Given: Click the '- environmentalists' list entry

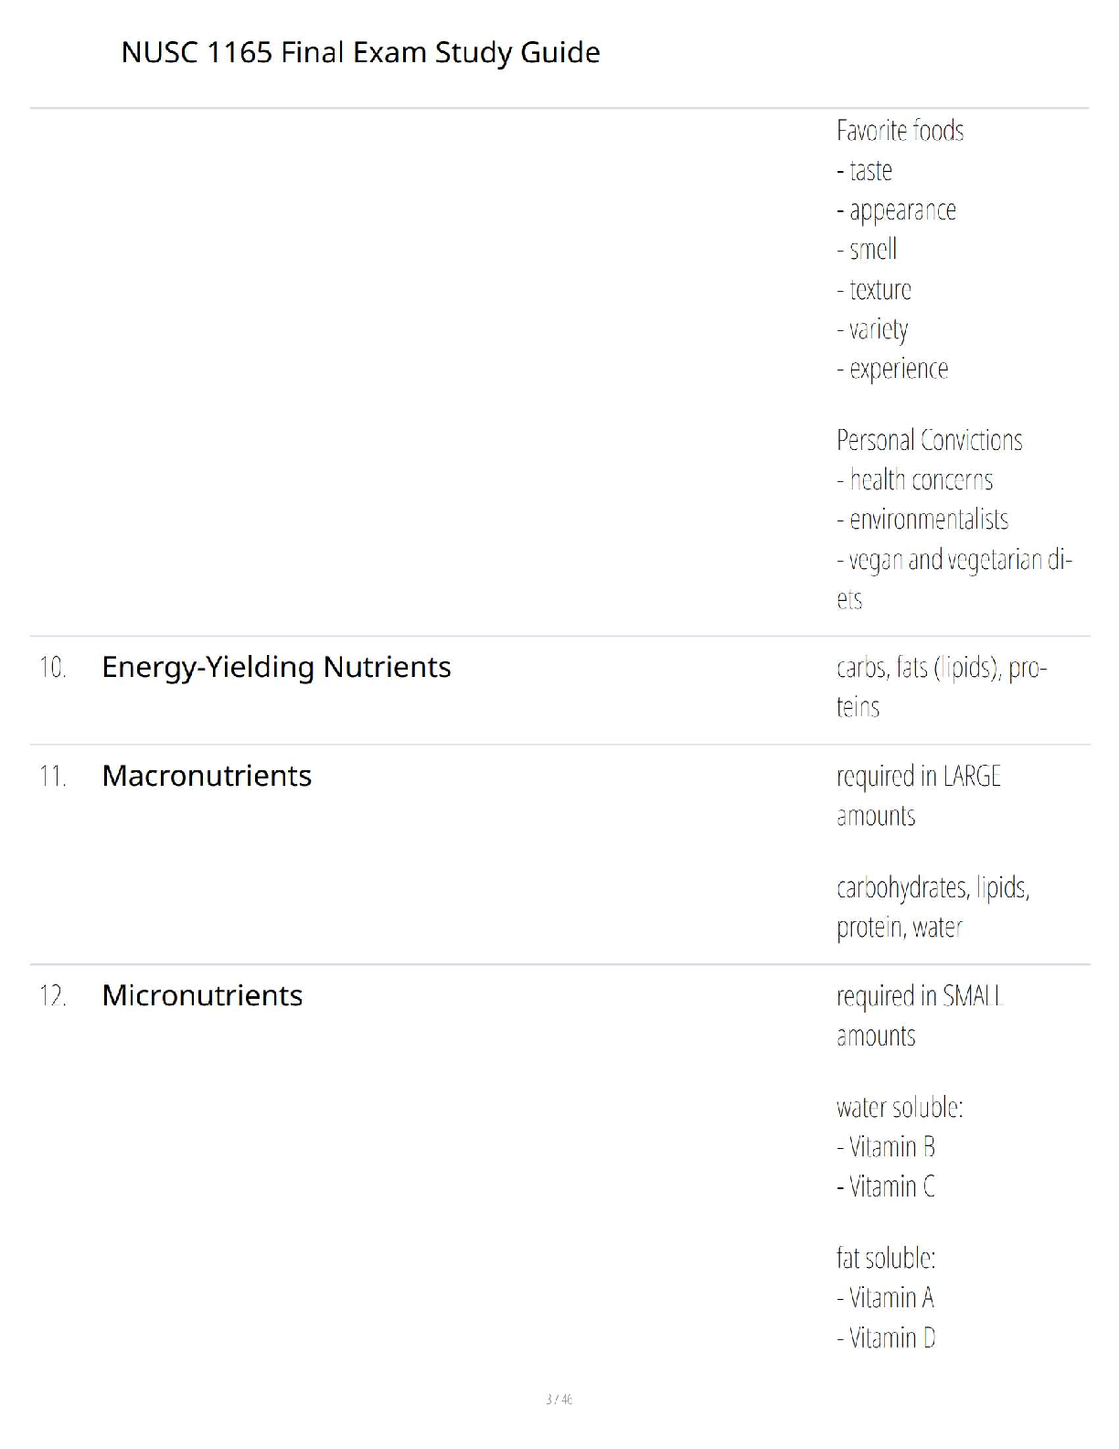Looking at the screenshot, I should point(922,520).
